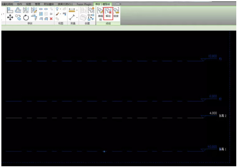Select the 修改 | 模型组 contextual tab
The image size is (238, 168).
(103, 4)
